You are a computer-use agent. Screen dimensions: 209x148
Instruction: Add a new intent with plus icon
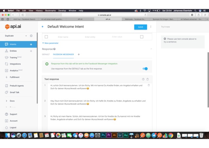pos(31,44)
